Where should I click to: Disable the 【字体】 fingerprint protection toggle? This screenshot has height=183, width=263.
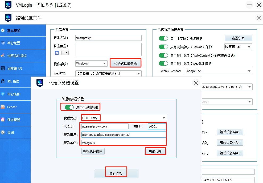tap(163, 38)
